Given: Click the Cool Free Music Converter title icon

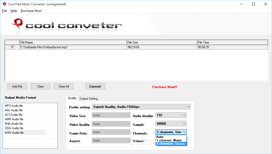Looking at the screenshot, I should pyautogui.click(x=4, y=4).
